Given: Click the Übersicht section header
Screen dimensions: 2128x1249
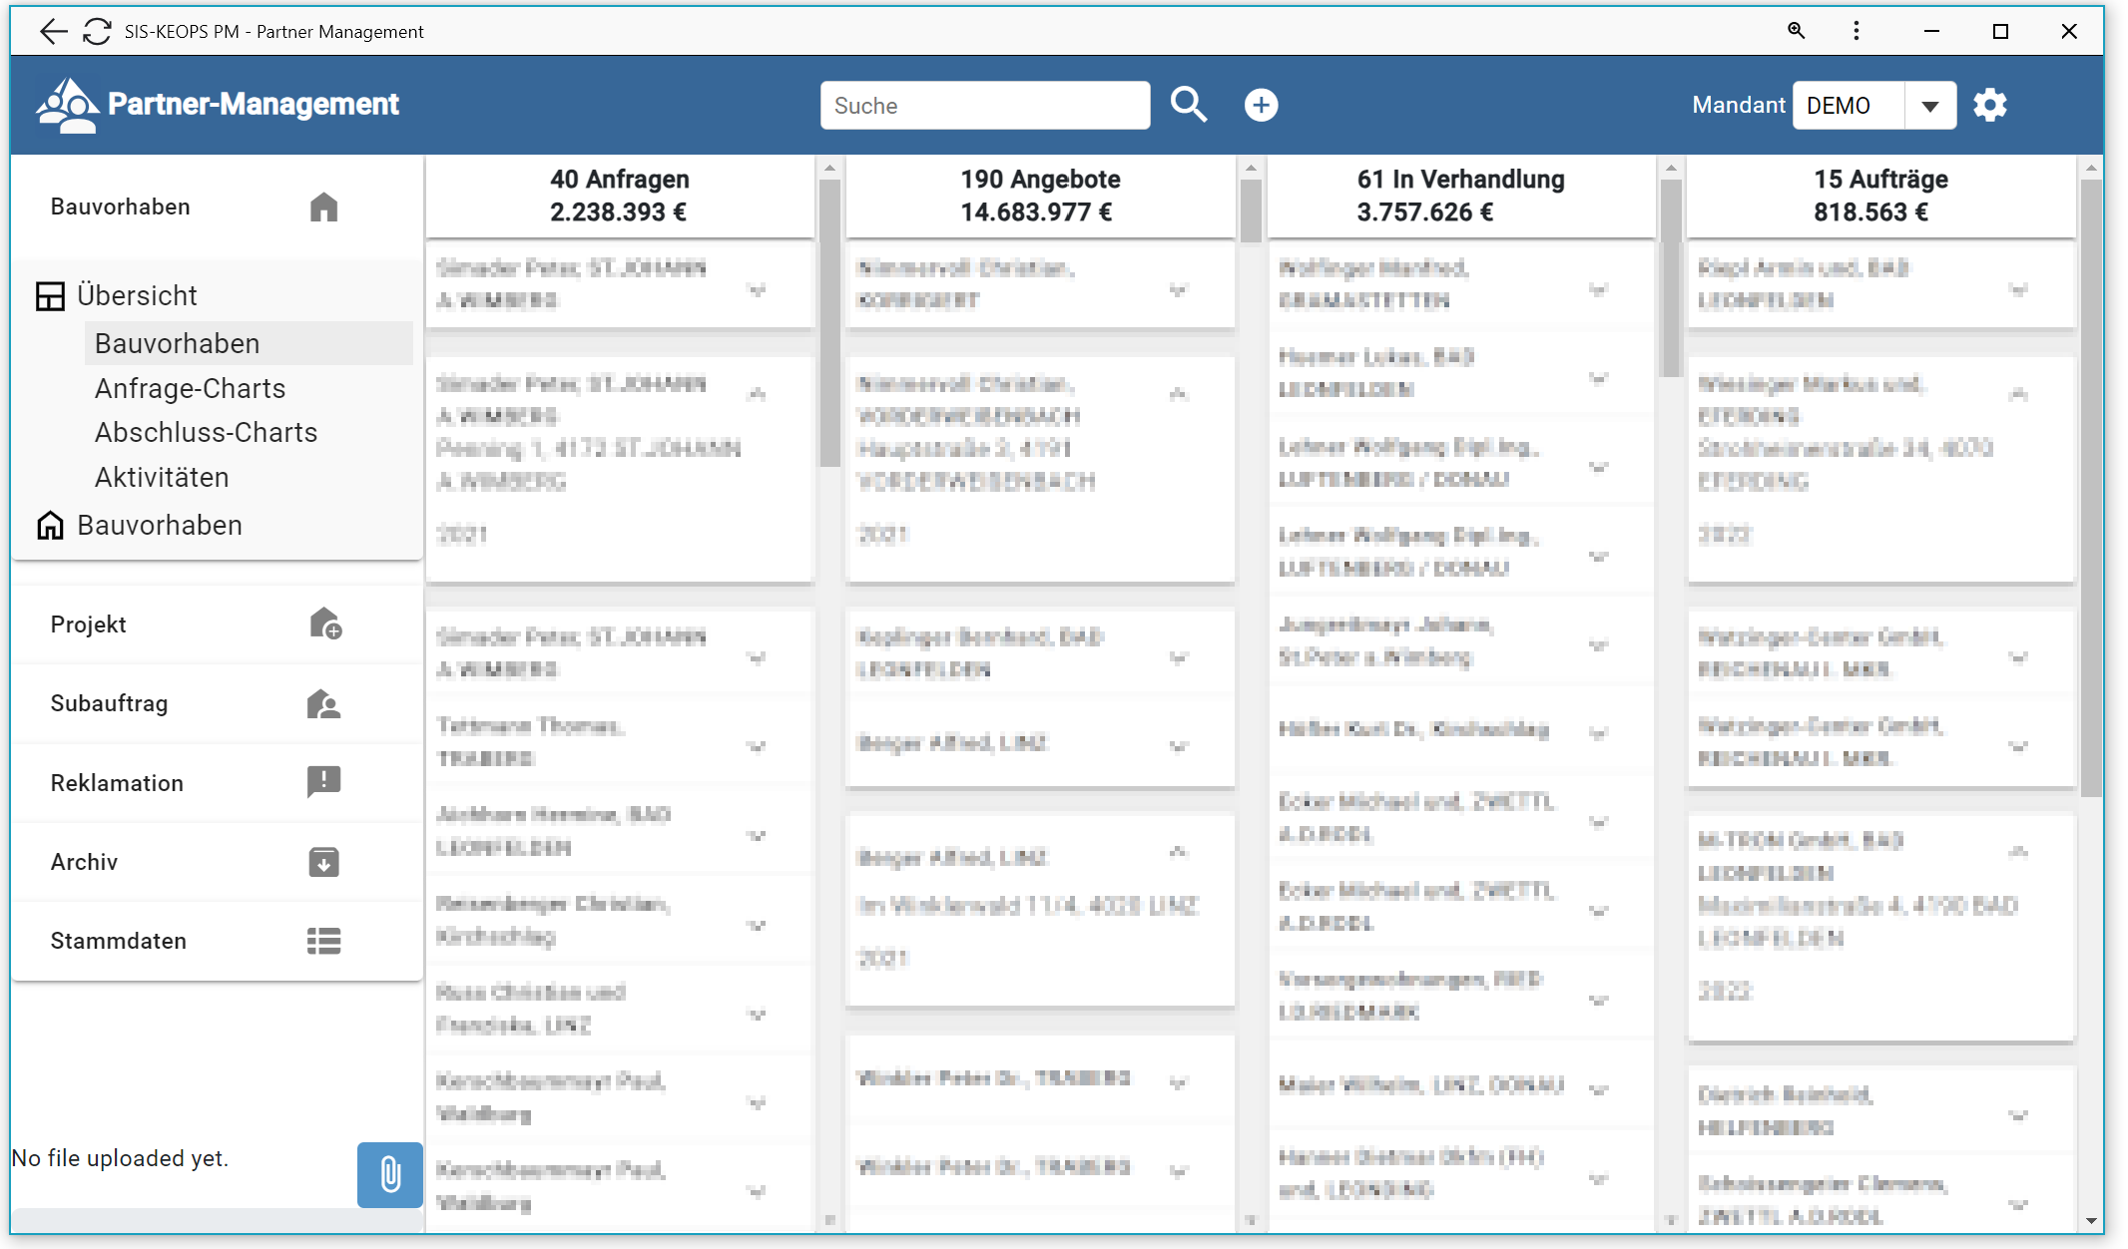Looking at the screenshot, I should coord(137,295).
